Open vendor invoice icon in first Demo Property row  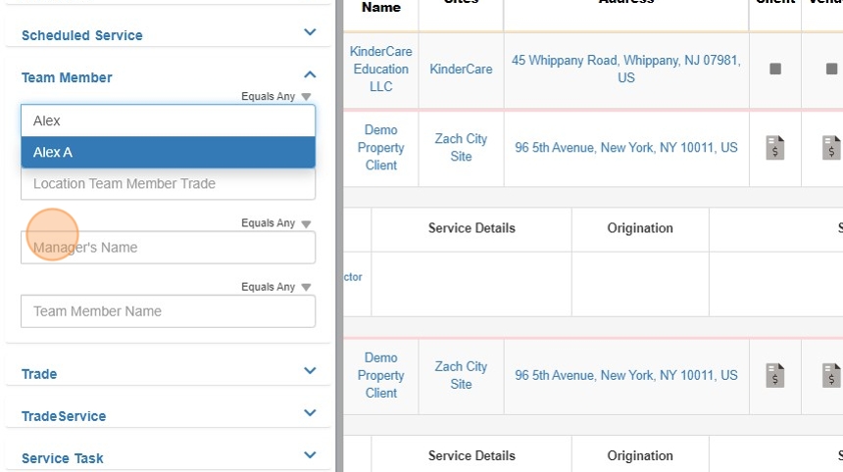tap(830, 148)
